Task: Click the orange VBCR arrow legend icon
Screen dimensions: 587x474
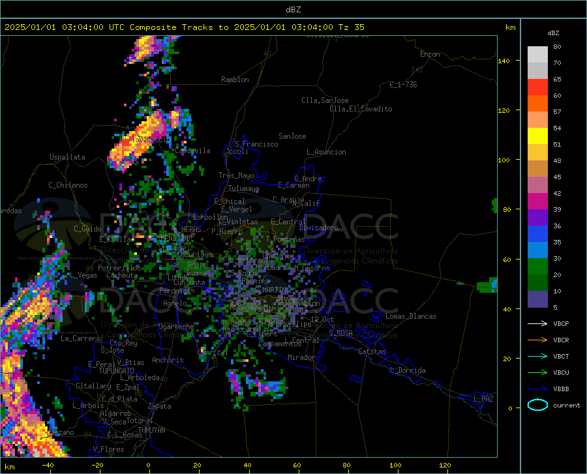Action: 537,340
